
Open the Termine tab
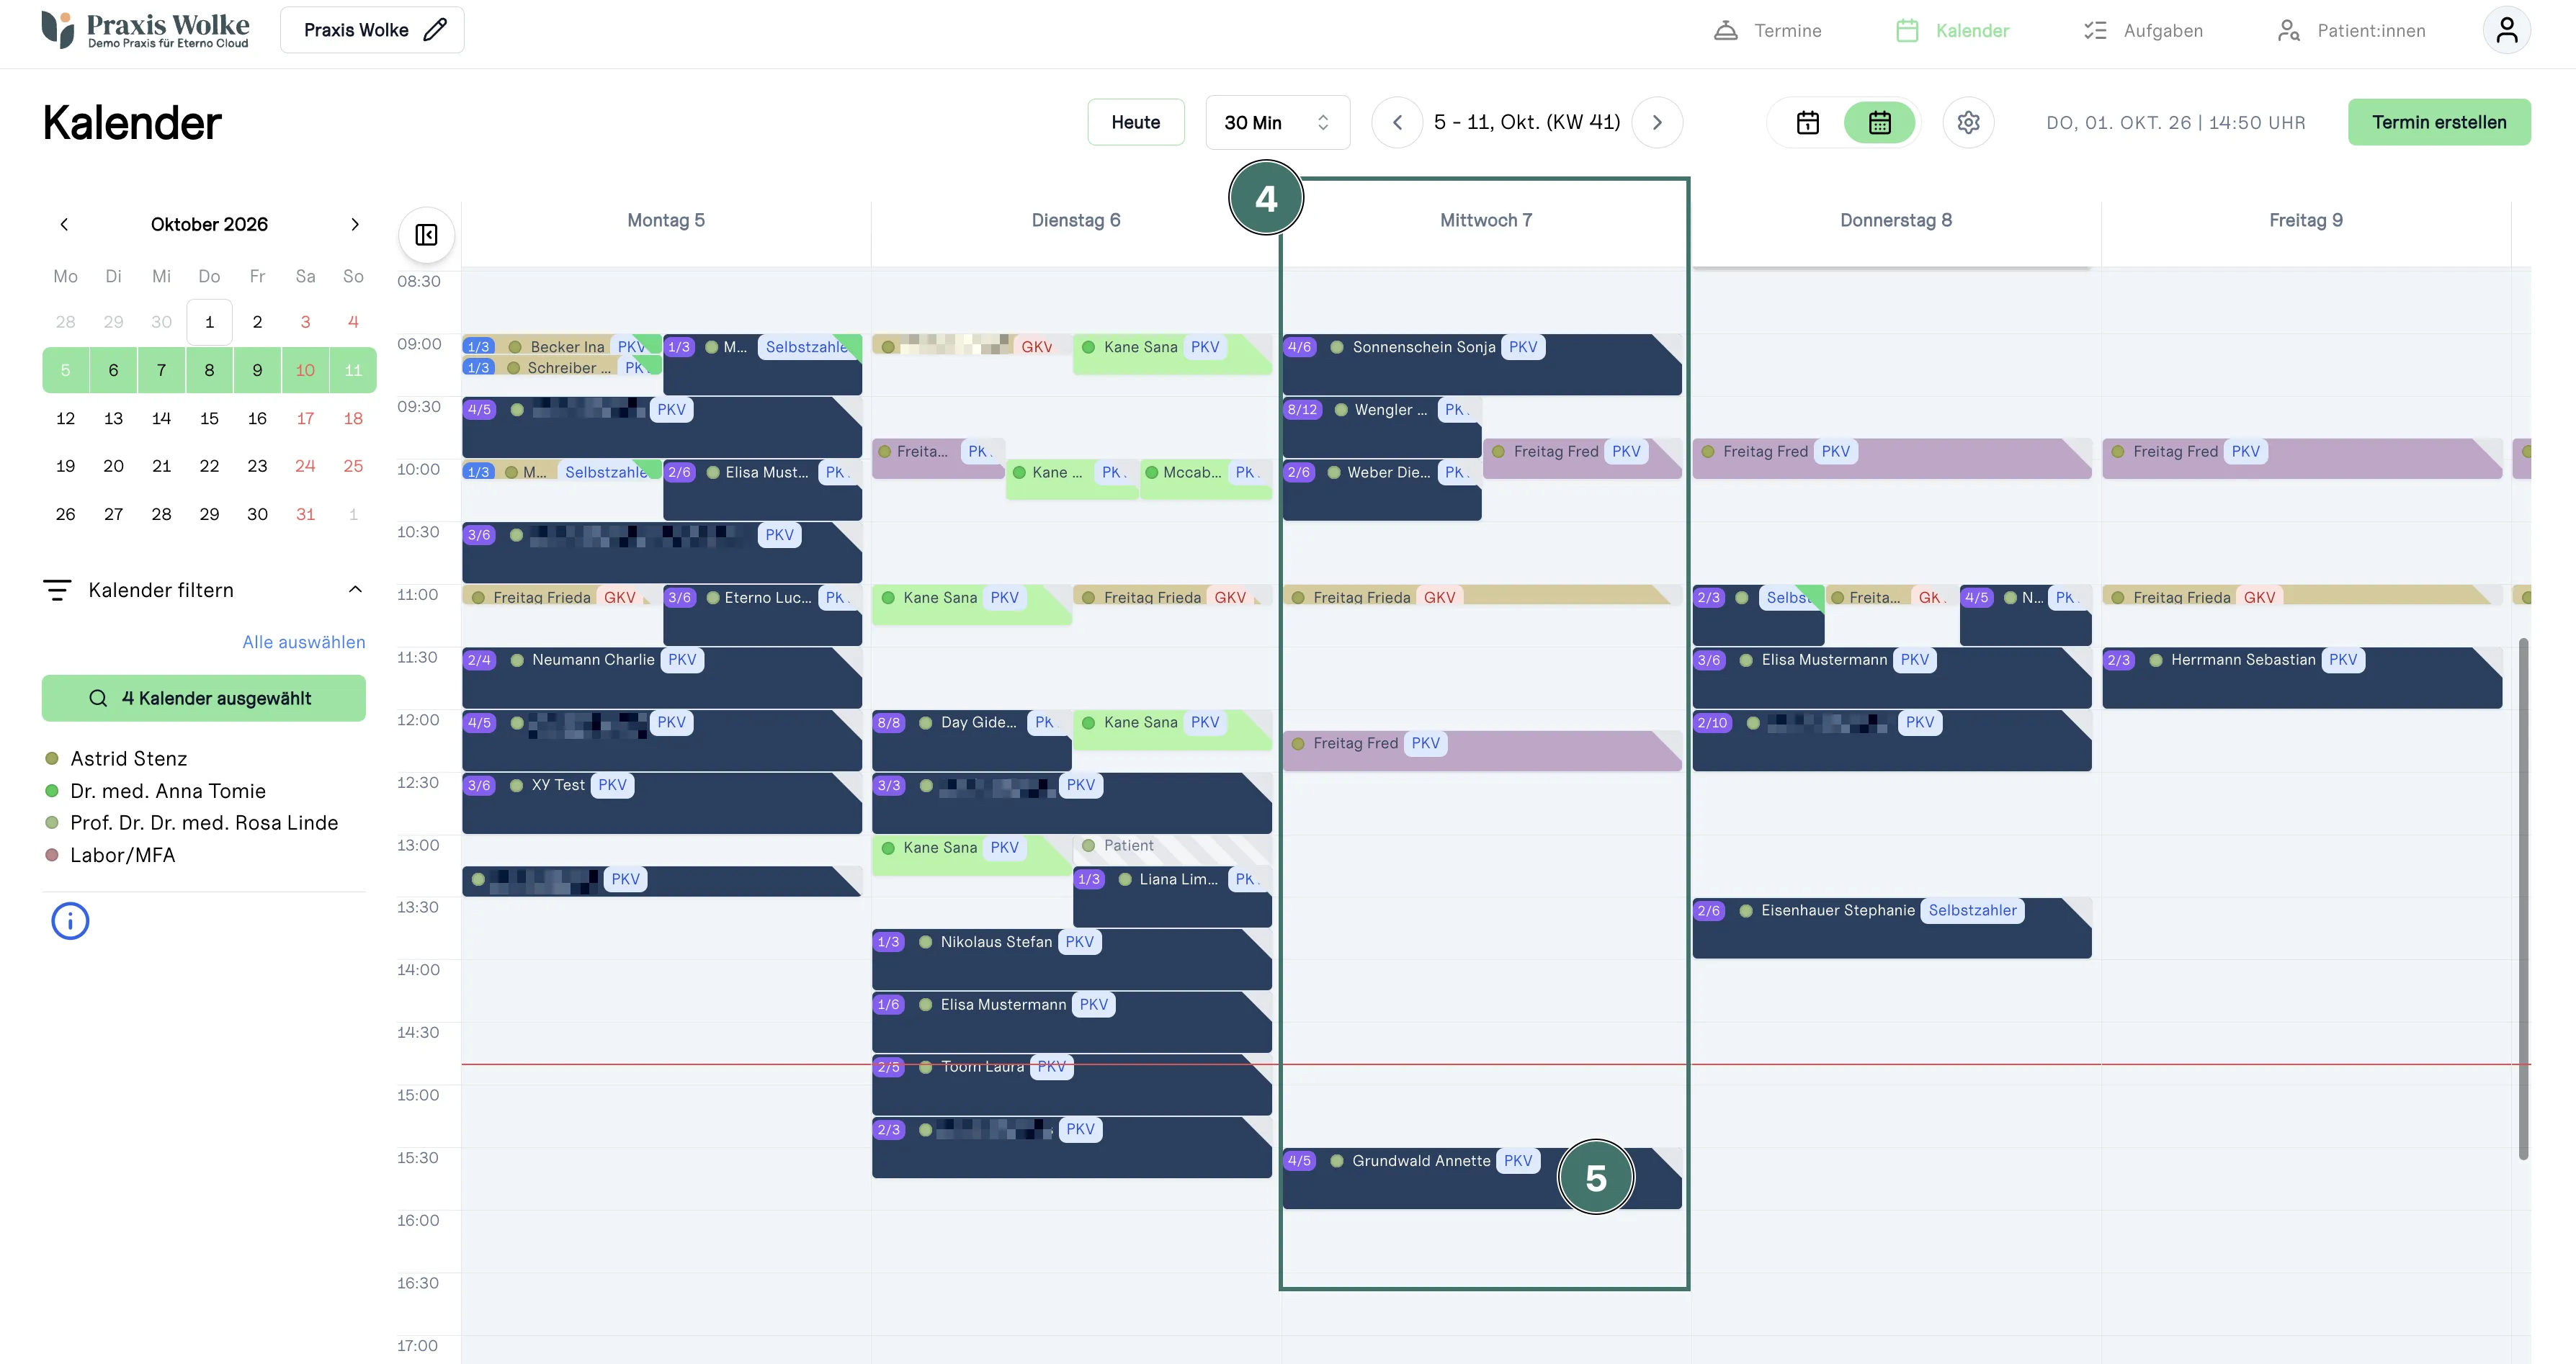click(x=1767, y=30)
